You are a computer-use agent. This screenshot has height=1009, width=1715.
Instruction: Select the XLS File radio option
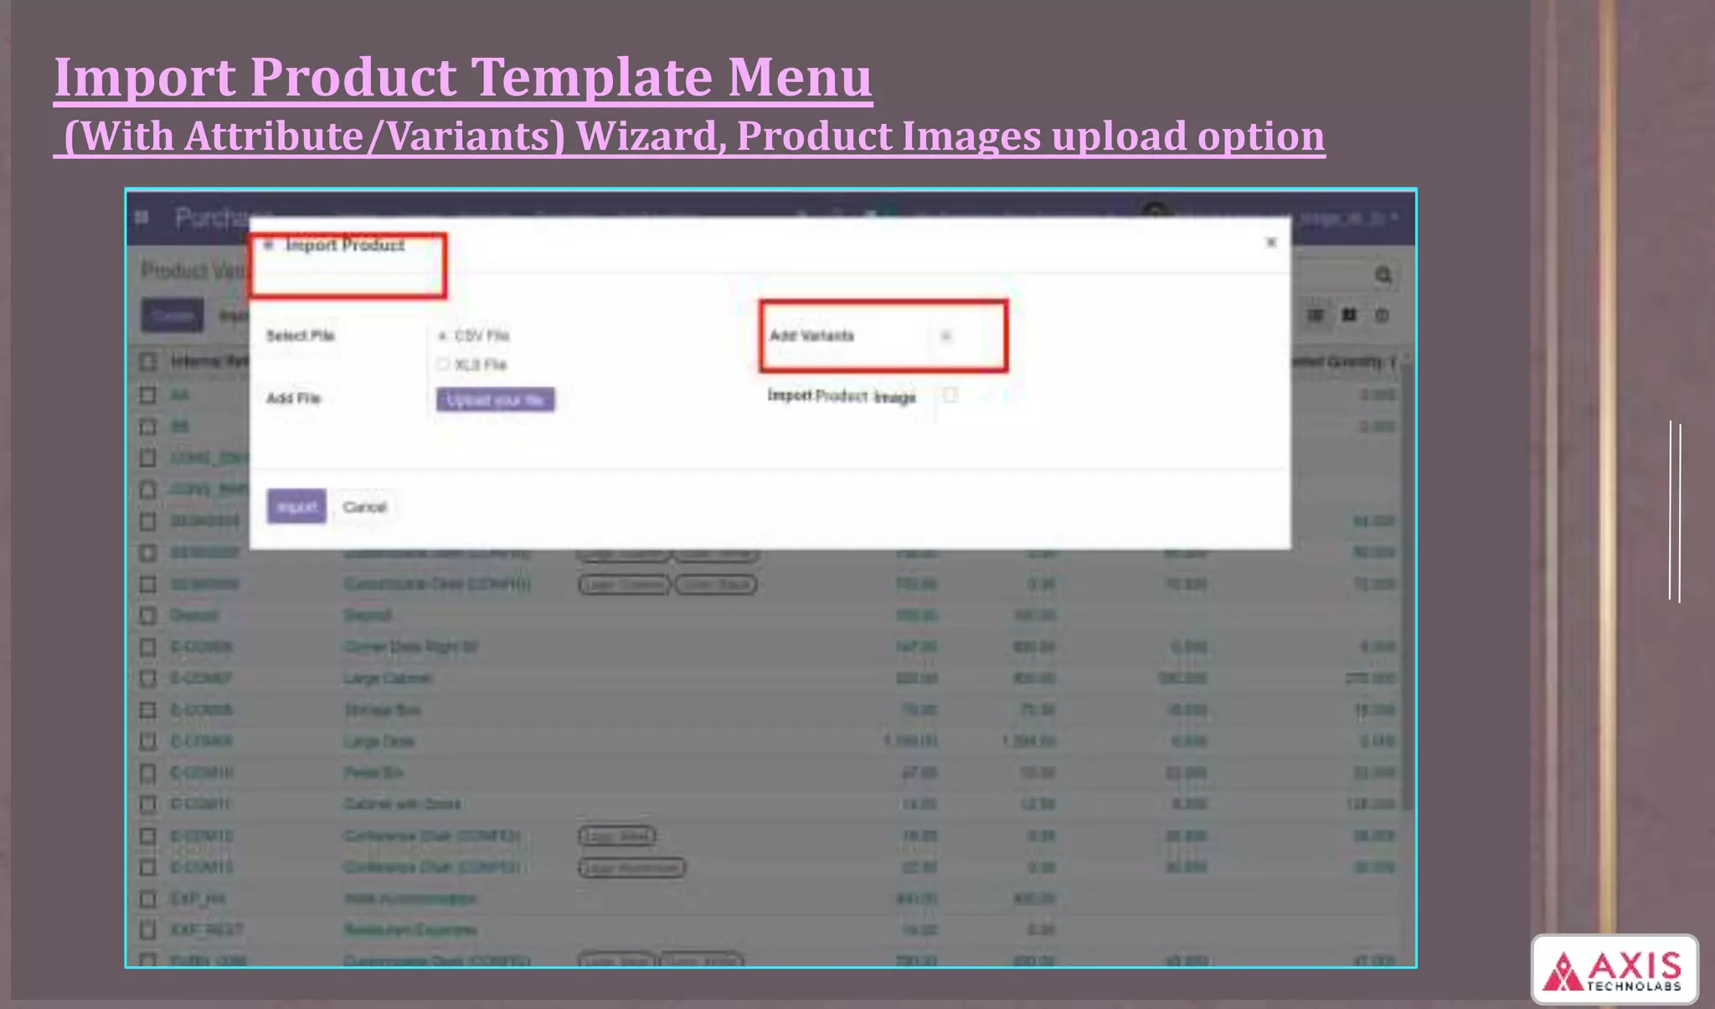(443, 364)
